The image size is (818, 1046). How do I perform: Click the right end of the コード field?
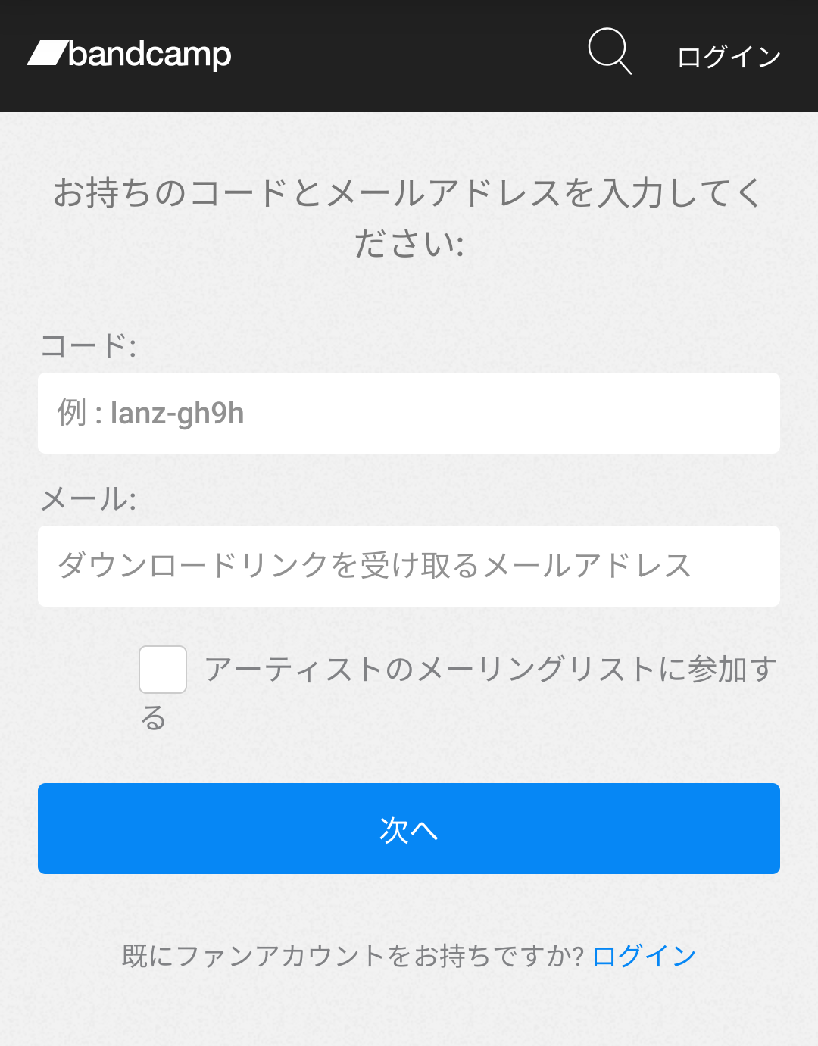click(x=750, y=414)
